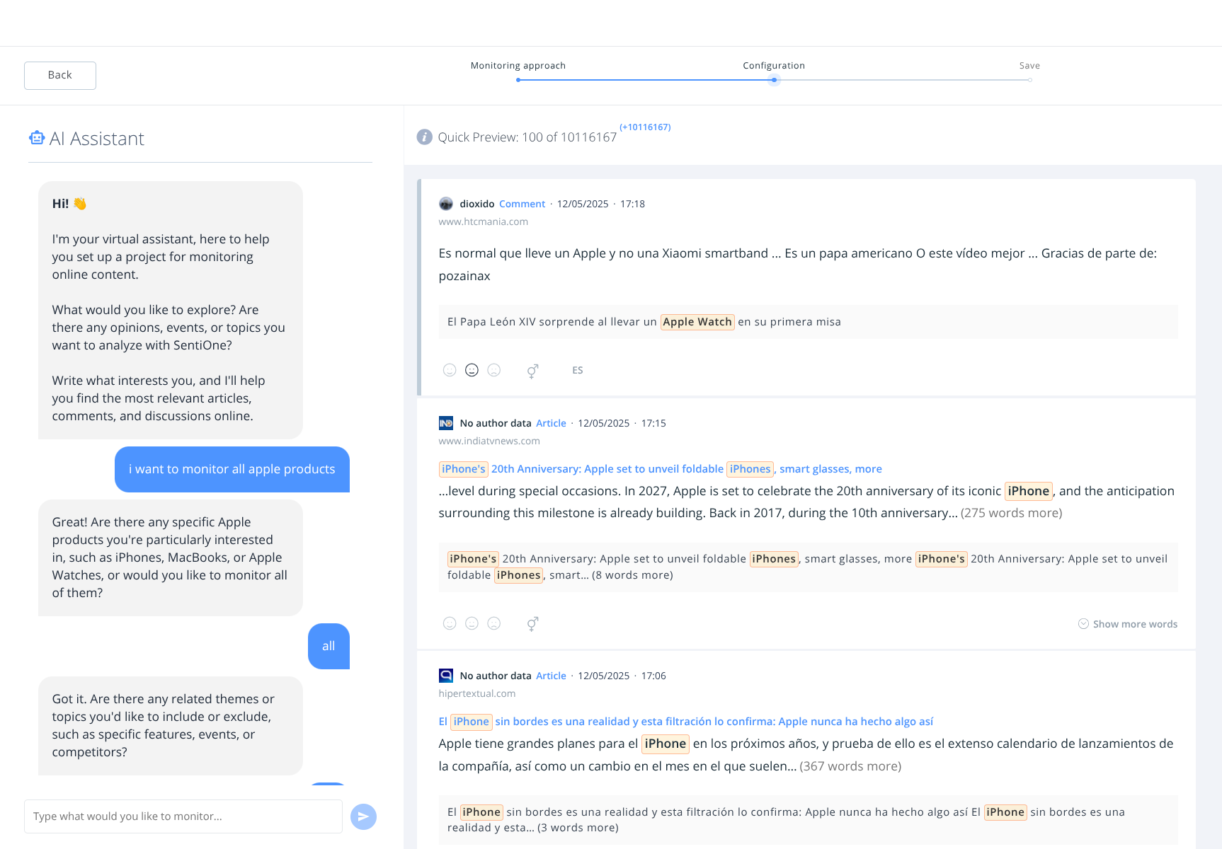The height and width of the screenshot is (849, 1222).
Task: Open El iPhone sin bordes article title
Action: pos(686,722)
